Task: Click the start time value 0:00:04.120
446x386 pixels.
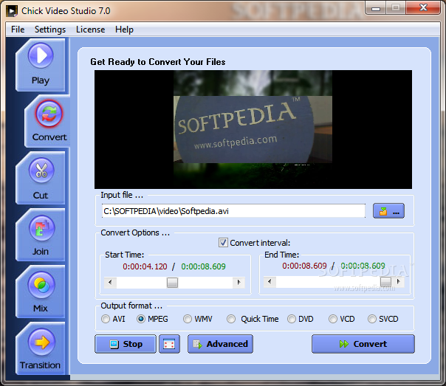Action: coord(145,266)
